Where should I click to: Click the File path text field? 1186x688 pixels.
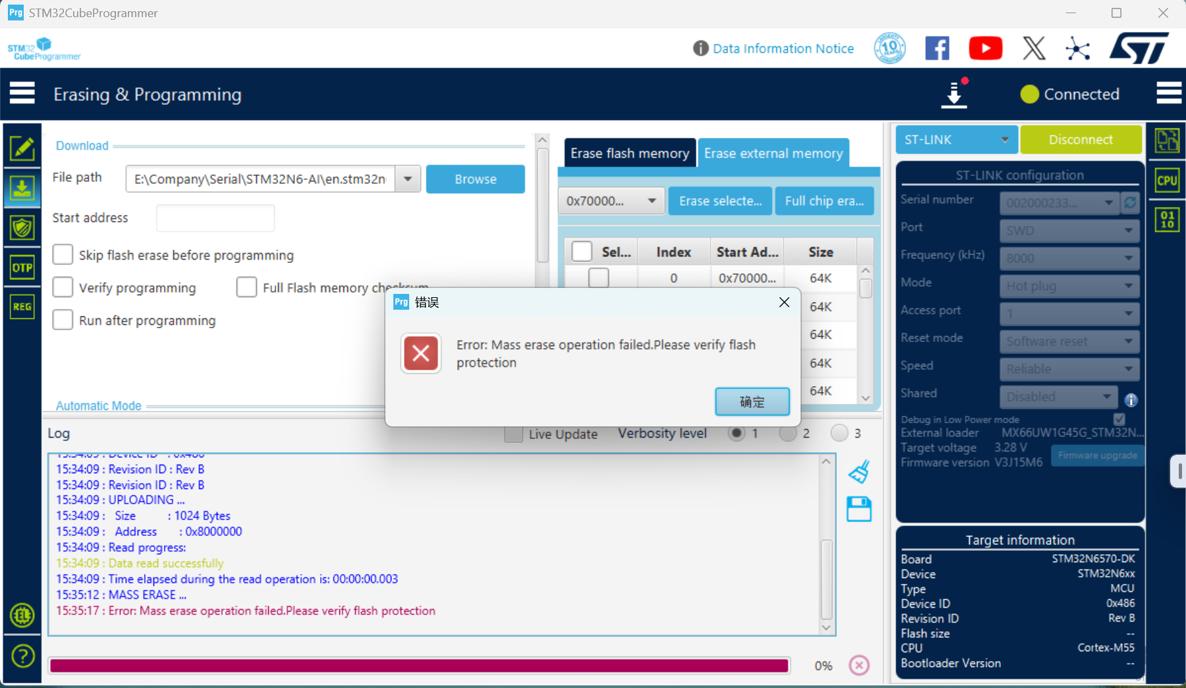pyautogui.click(x=261, y=179)
